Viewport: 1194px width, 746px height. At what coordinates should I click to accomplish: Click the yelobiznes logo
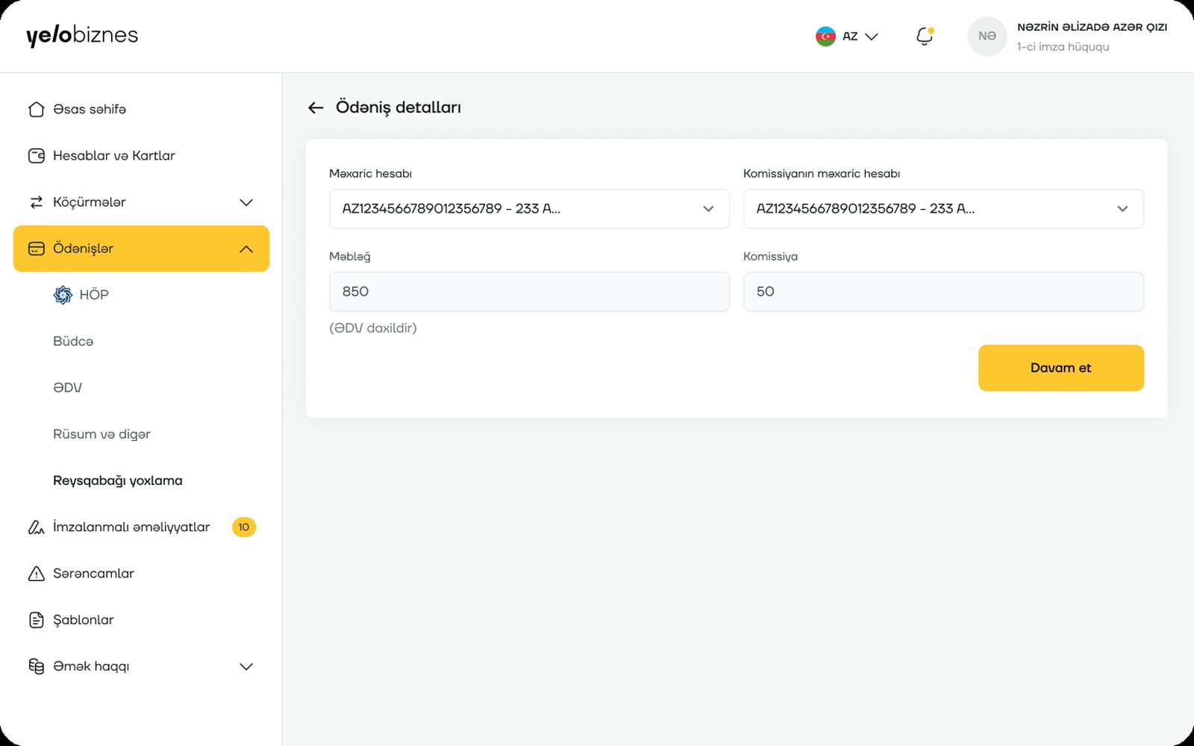pos(82,36)
